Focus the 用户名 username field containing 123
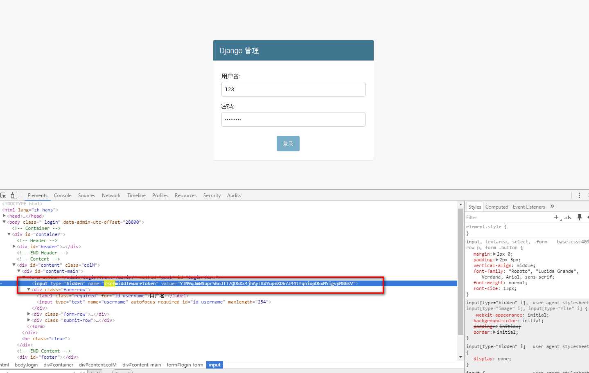The image size is (589, 373). (293, 89)
